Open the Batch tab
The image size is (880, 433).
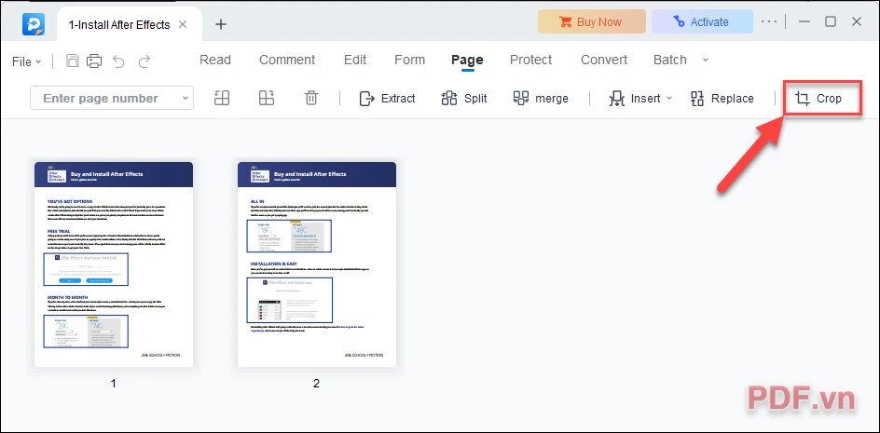[670, 60]
